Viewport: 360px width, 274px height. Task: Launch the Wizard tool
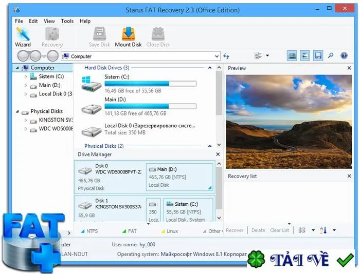click(23, 37)
